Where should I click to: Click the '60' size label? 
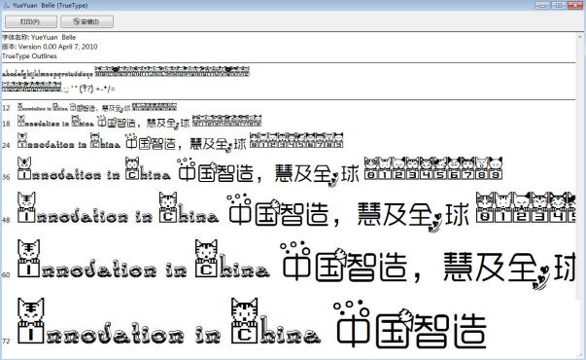click(6, 275)
